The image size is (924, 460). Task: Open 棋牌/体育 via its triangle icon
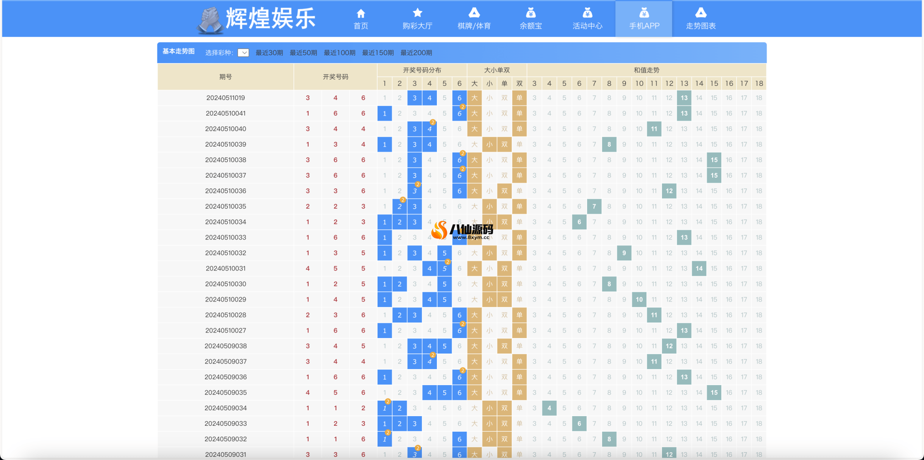coord(474,13)
